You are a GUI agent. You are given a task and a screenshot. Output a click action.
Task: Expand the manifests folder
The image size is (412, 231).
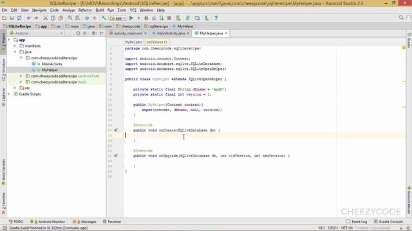pos(15,46)
